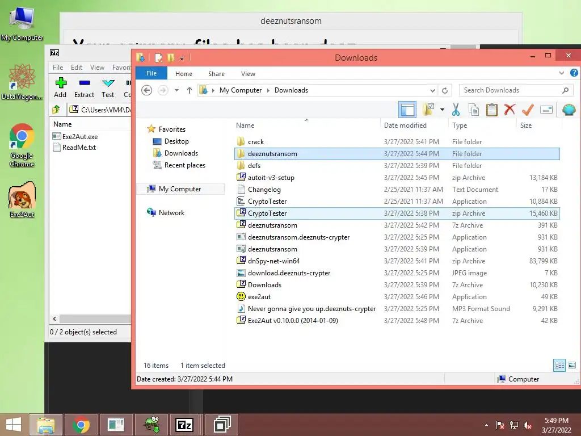Click the 7-Zip horizontal scrollbar left arrow

pos(55,318)
